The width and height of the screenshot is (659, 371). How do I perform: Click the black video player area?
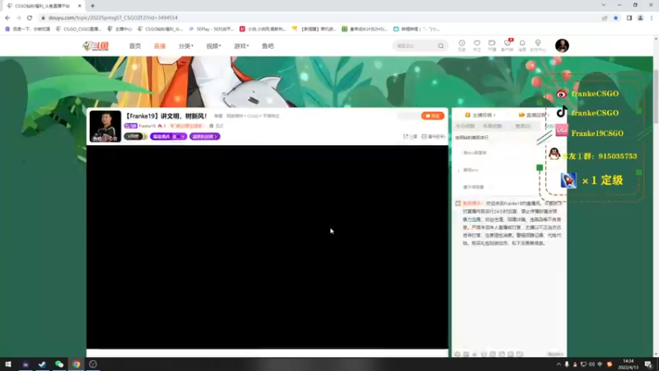pyautogui.click(x=267, y=247)
